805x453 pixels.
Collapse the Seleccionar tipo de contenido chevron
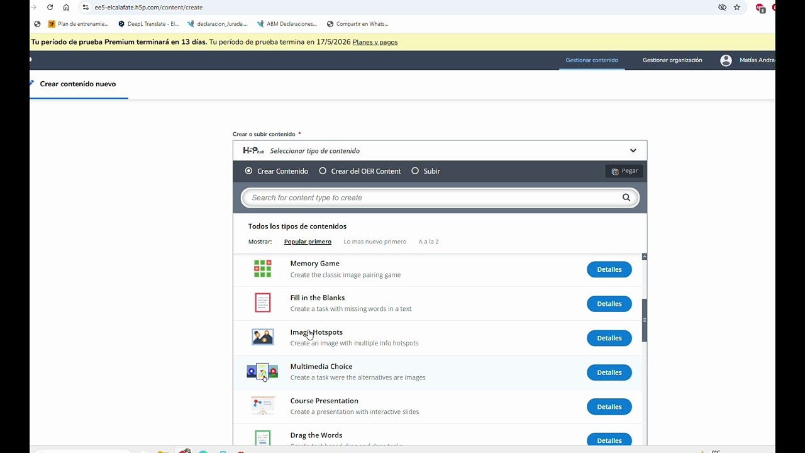[633, 150]
